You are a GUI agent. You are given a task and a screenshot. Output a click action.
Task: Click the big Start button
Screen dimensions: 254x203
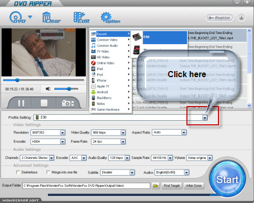coord(228,179)
